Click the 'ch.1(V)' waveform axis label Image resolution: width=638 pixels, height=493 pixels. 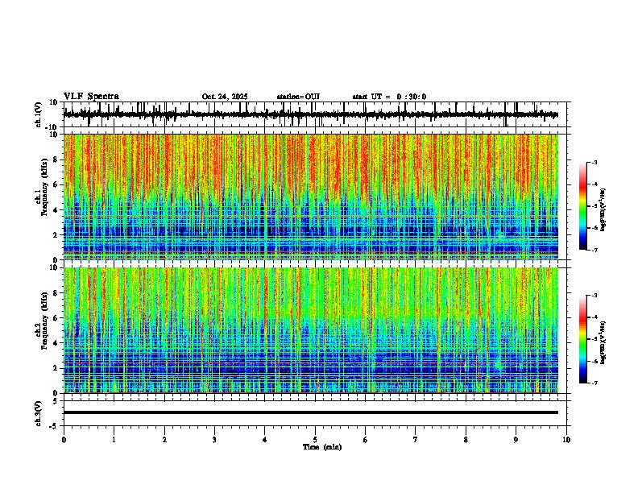(39, 114)
